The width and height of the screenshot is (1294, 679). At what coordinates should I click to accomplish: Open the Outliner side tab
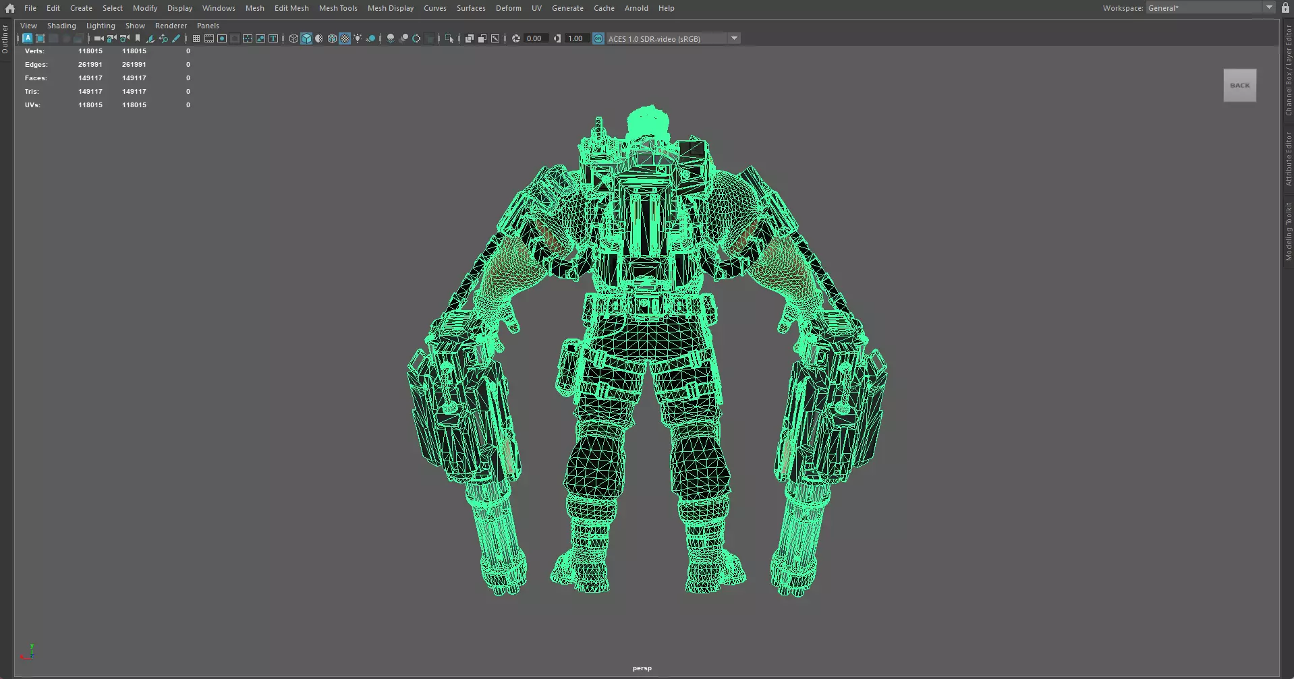coord(5,39)
